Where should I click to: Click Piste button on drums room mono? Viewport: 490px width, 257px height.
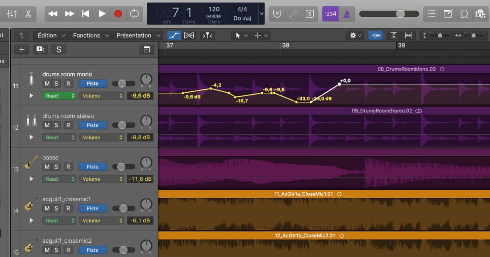(x=92, y=84)
